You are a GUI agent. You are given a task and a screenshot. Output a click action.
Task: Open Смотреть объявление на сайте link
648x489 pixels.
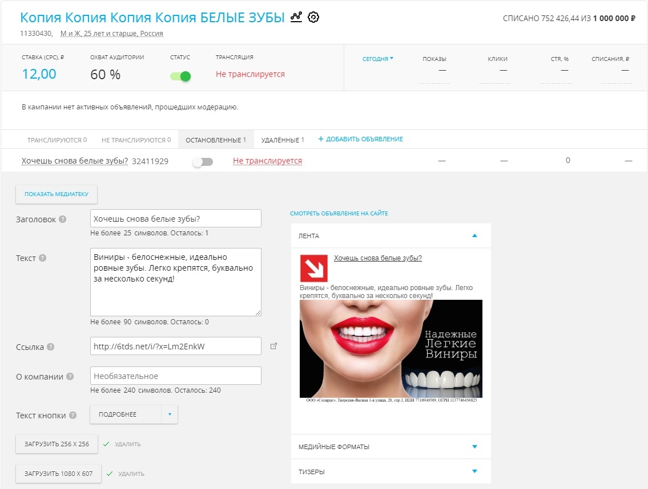[339, 213]
